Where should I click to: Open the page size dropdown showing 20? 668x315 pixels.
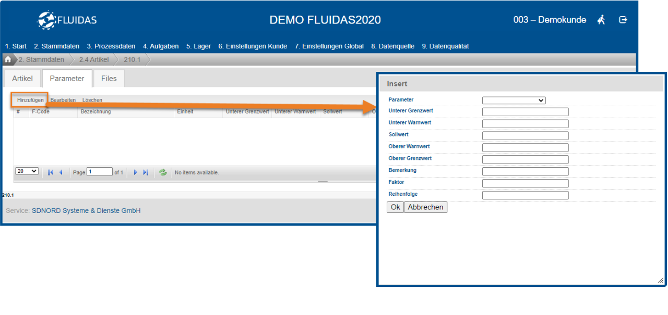click(27, 171)
